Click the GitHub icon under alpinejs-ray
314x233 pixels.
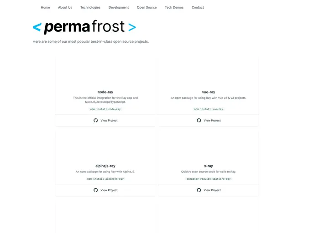96,190
